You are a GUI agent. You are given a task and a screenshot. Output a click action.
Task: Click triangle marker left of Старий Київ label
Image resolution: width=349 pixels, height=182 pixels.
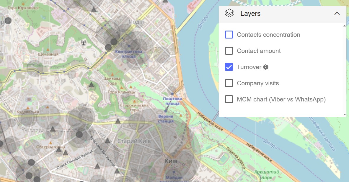(x=107, y=141)
